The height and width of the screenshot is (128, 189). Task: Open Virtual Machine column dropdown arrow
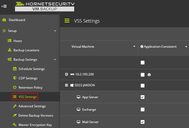(134, 46)
